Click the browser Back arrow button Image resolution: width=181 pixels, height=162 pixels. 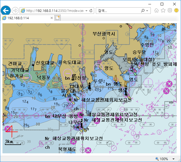5,11
